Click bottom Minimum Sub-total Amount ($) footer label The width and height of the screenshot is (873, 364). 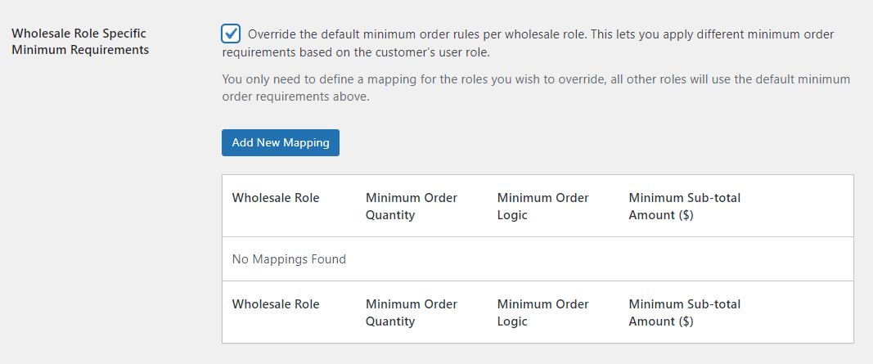[x=684, y=312]
